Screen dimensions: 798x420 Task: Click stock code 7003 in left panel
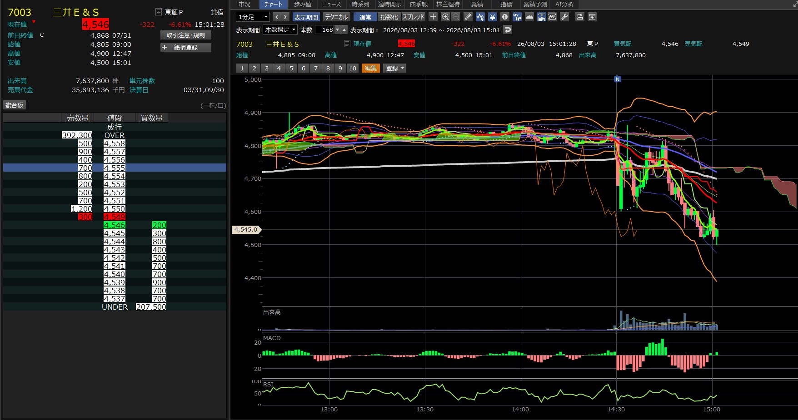pyautogui.click(x=20, y=12)
